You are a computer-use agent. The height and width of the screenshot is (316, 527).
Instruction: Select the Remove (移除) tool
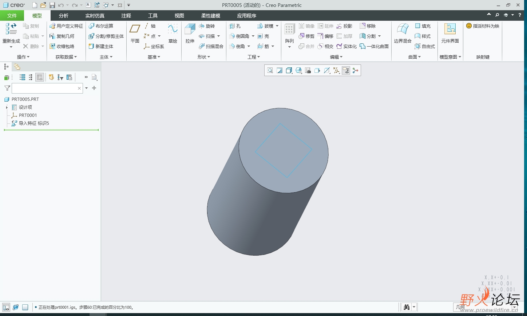pyautogui.click(x=368, y=26)
